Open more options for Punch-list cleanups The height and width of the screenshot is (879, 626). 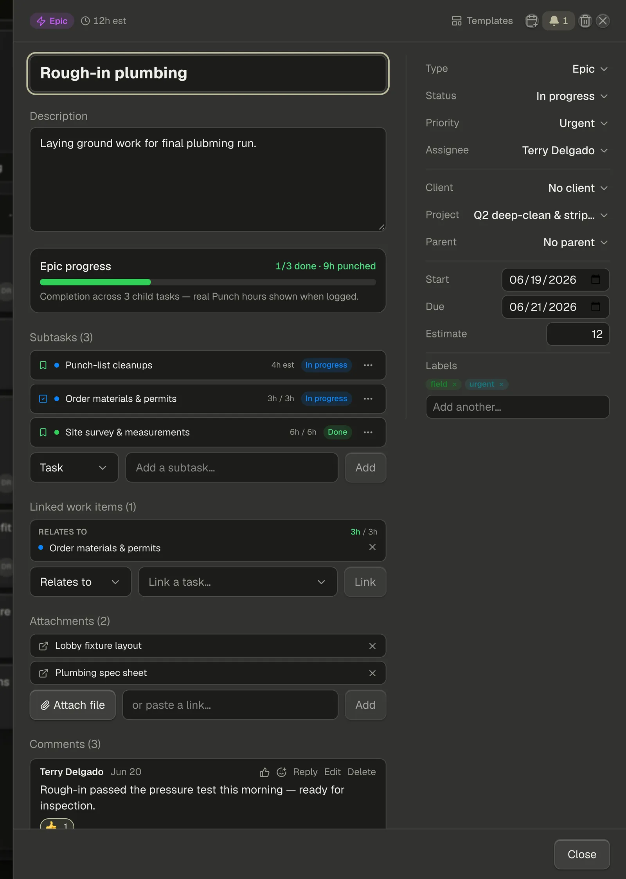coord(368,365)
